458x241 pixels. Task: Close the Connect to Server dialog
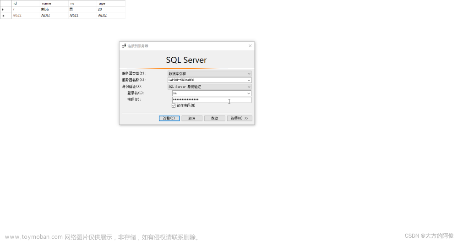250,46
